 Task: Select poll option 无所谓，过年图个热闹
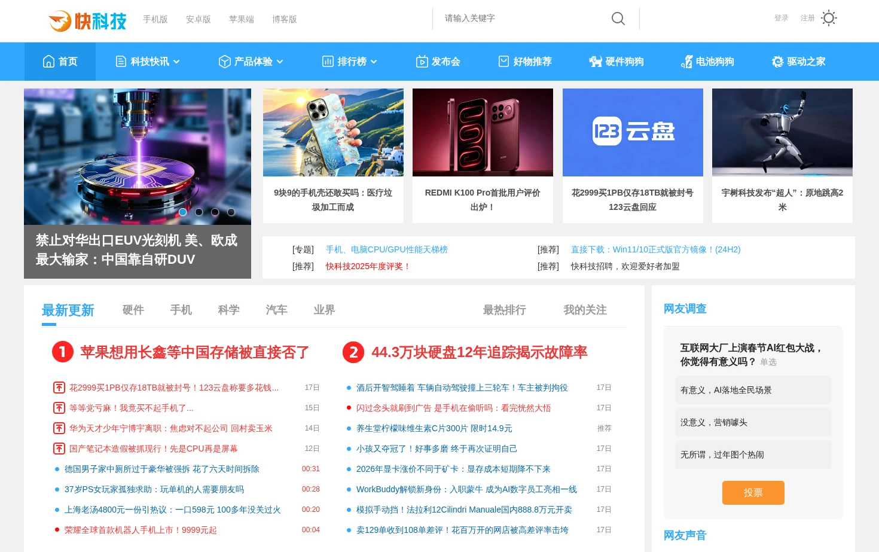(x=753, y=455)
